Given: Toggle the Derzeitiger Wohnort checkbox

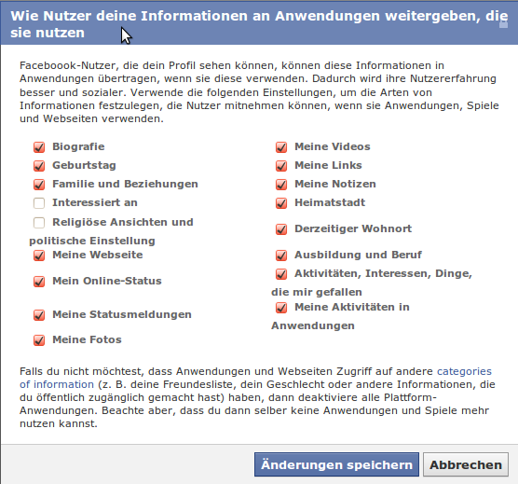Looking at the screenshot, I should click(281, 229).
